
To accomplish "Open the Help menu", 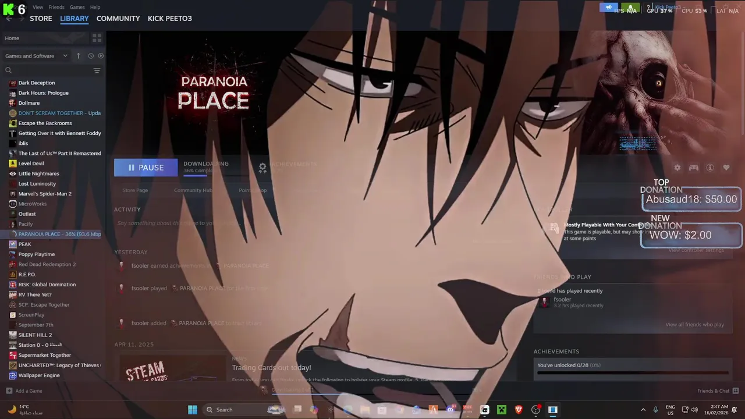I will pyautogui.click(x=95, y=7).
